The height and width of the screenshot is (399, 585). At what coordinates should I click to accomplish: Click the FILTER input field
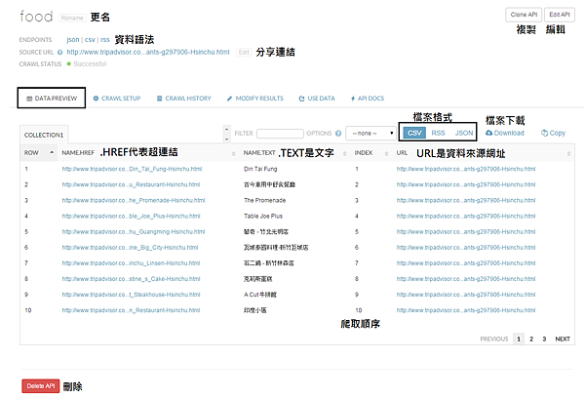point(280,134)
